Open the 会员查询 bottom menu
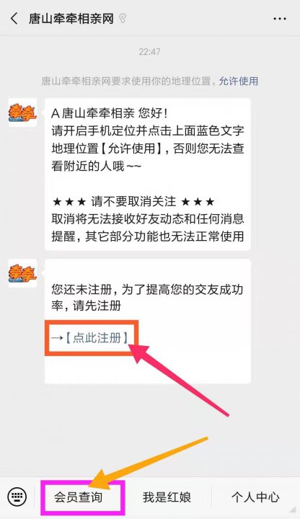The width and height of the screenshot is (300, 519). 79,497
